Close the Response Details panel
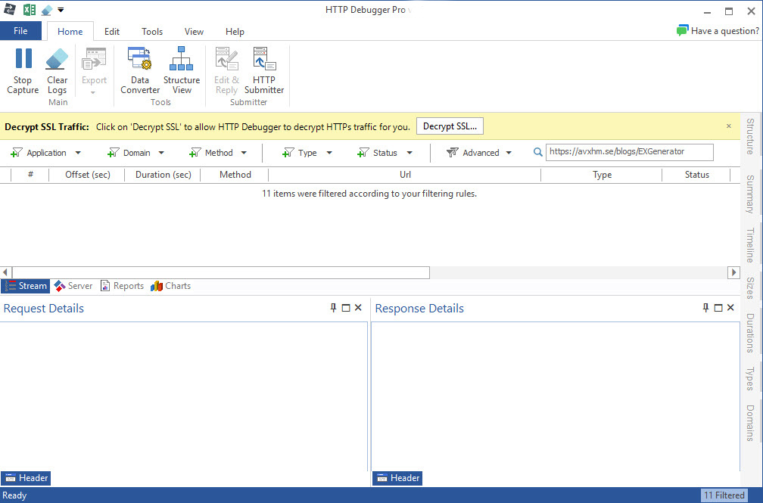Viewport: 763px width, 503px height. click(730, 308)
